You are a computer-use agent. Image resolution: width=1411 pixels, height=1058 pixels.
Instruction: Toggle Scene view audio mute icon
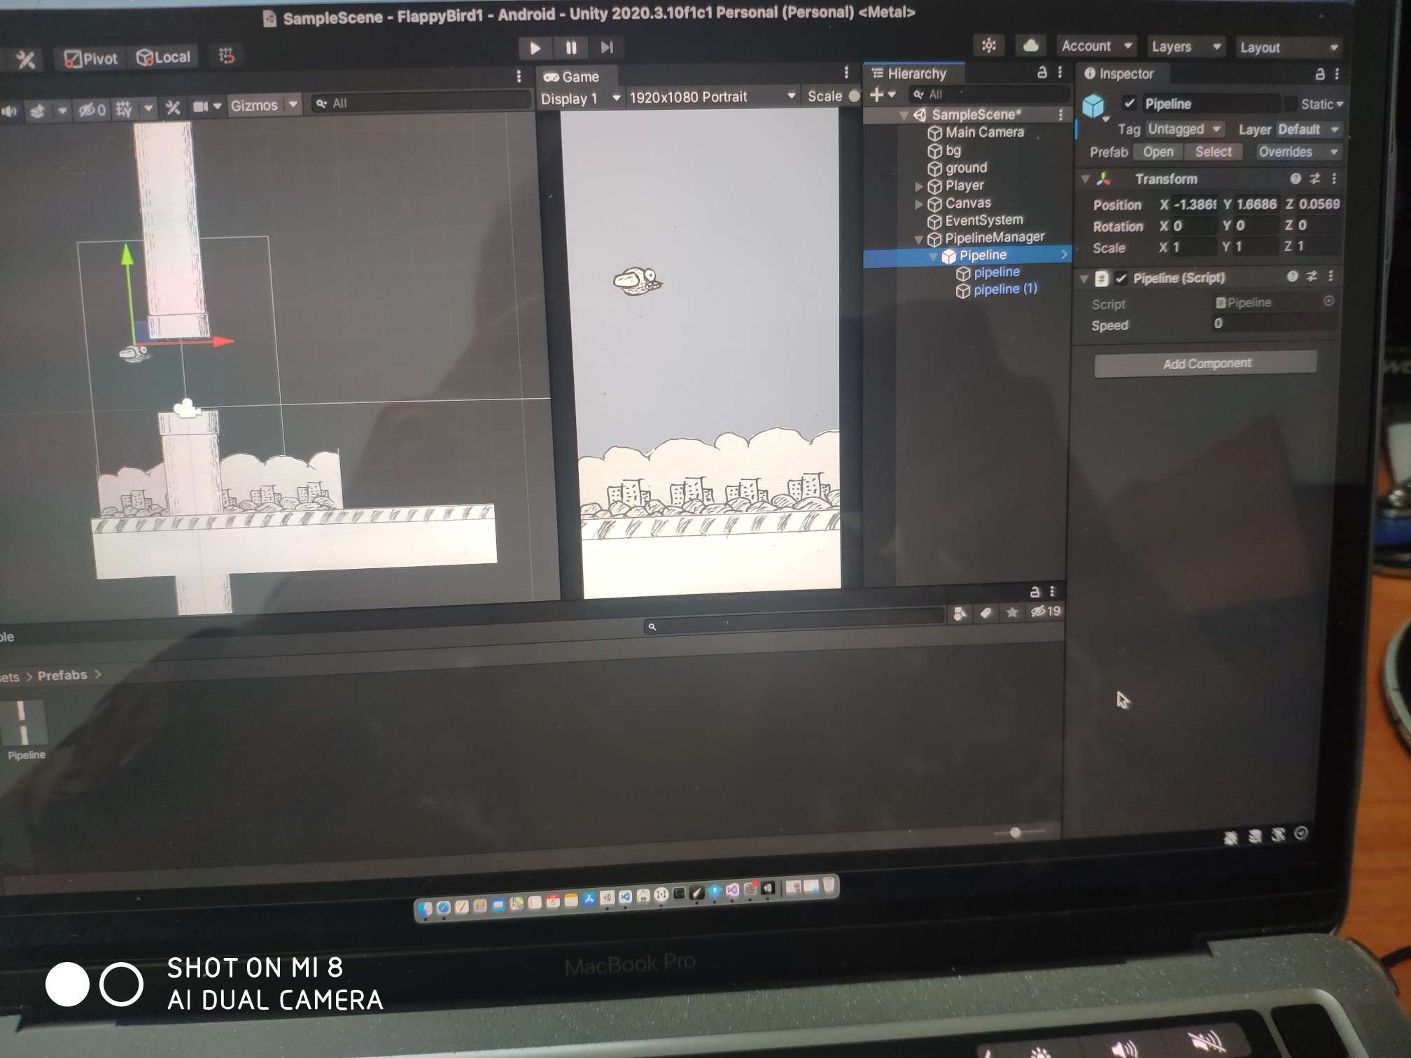click(9, 112)
